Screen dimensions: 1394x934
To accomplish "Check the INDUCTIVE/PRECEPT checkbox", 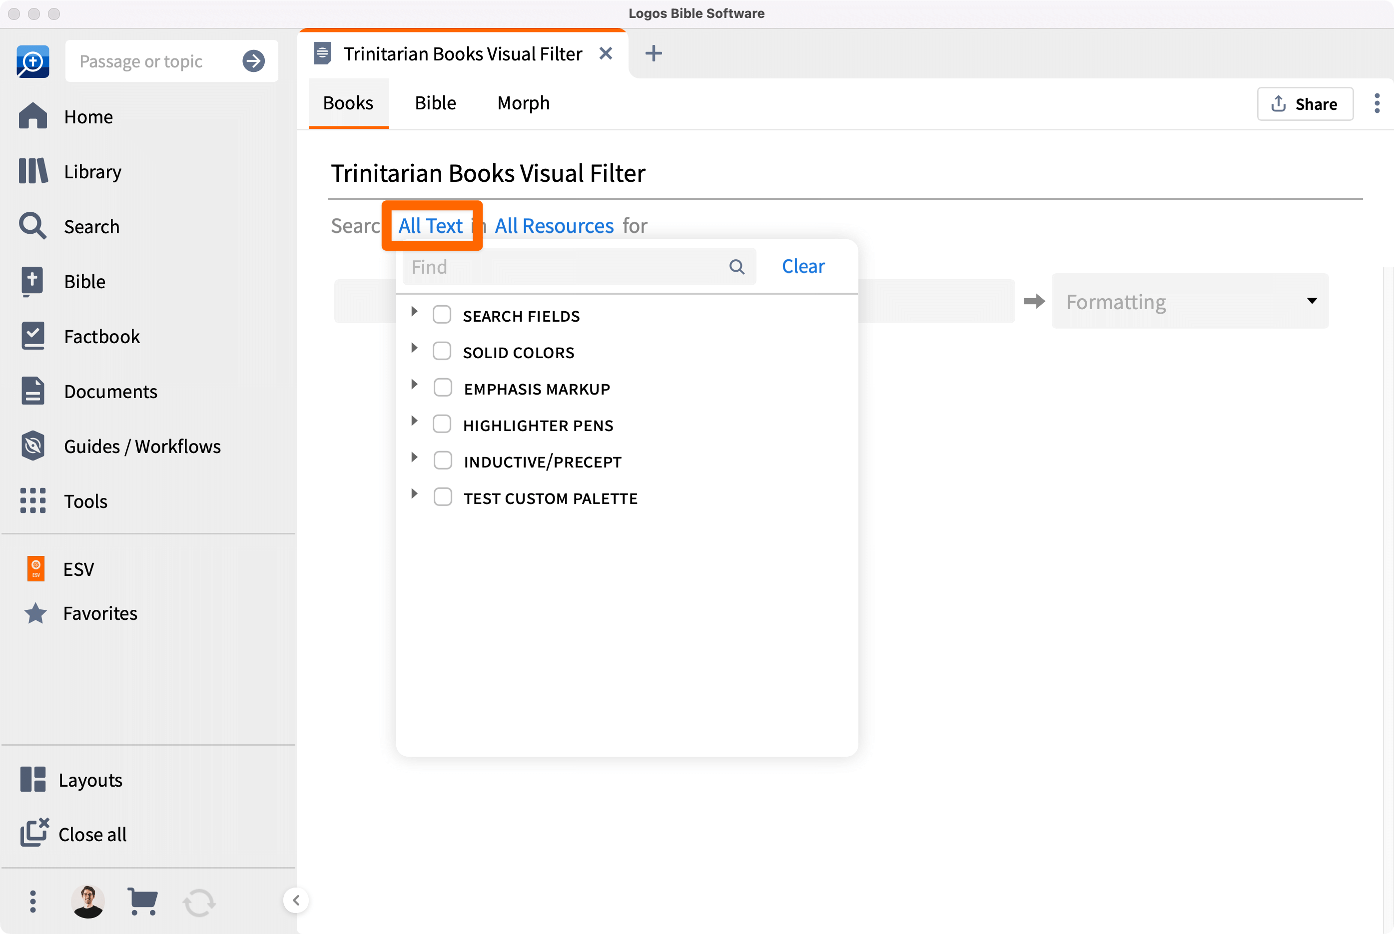I will click(443, 460).
